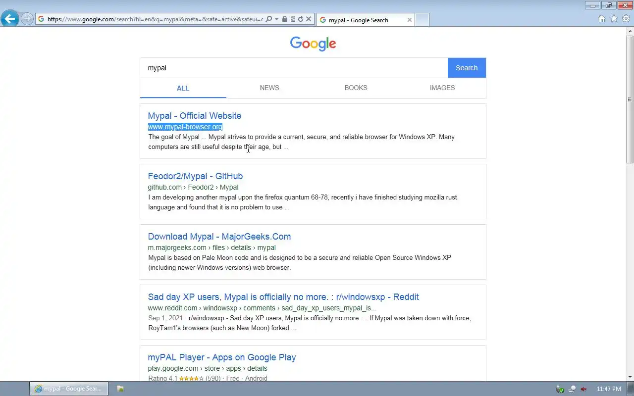Click the scrollbar down arrow
The image size is (634, 396).
click(630, 377)
